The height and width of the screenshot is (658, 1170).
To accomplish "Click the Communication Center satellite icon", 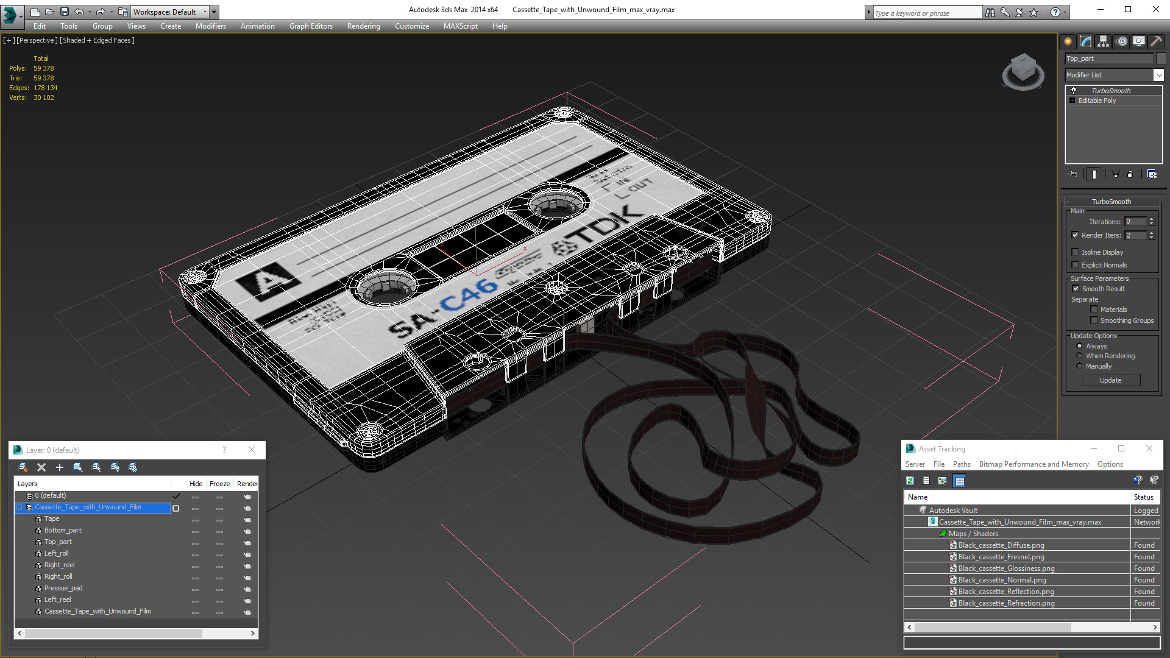I will (x=1019, y=12).
